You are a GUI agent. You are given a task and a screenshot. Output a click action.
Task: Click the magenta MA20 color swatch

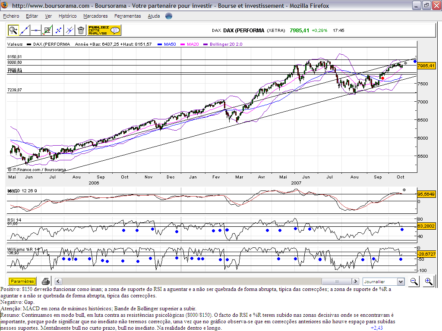(x=183, y=44)
